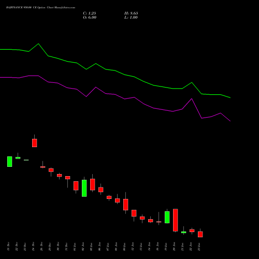This screenshot has height=259, width=259.
Task: Click the "24 Dec" date label
Action: (33, 247)
